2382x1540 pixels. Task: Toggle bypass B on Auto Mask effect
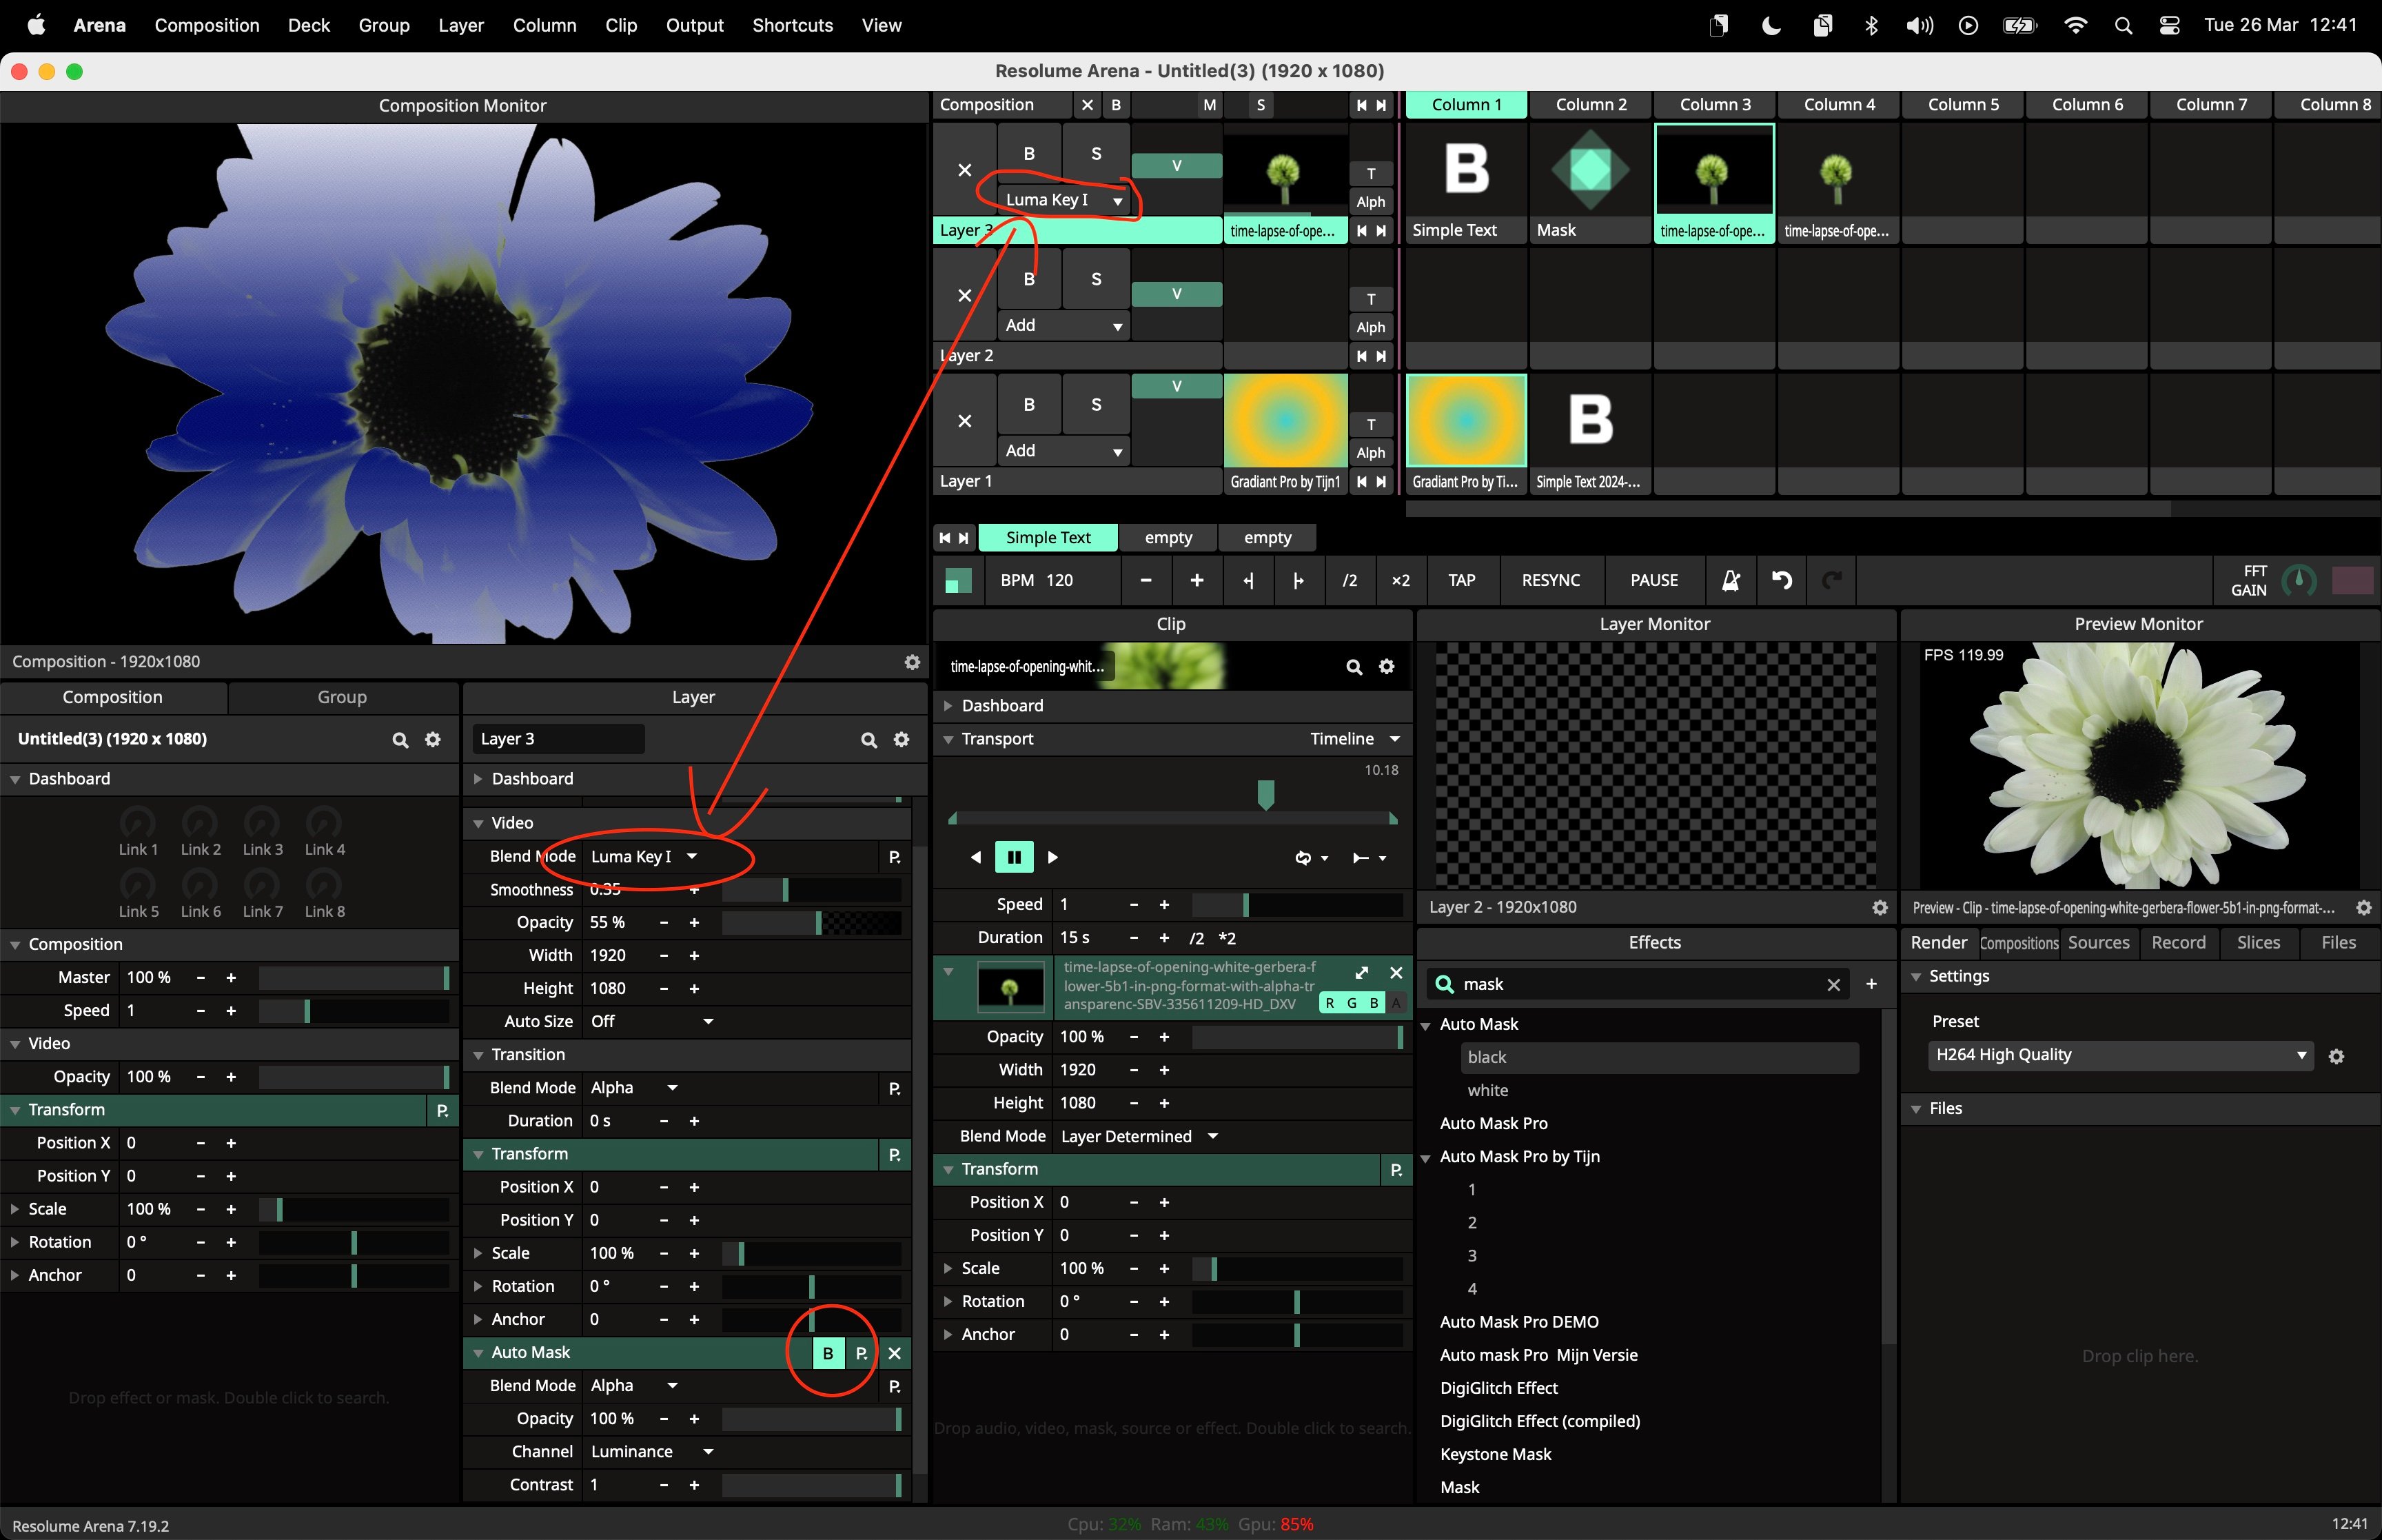pos(828,1353)
